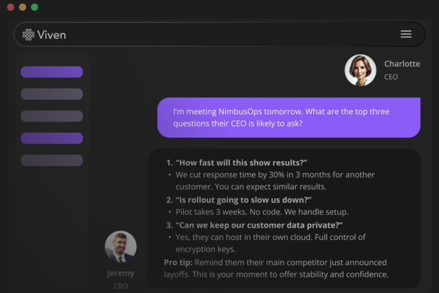Click Charlotte's profile avatar
The width and height of the screenshot is (439, 293).
(360, 70)
